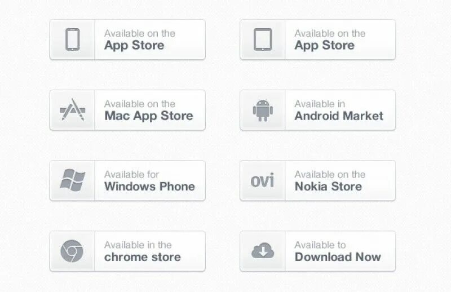
Task: Click the iPad tablet icon
Action: tap(263, 39)
